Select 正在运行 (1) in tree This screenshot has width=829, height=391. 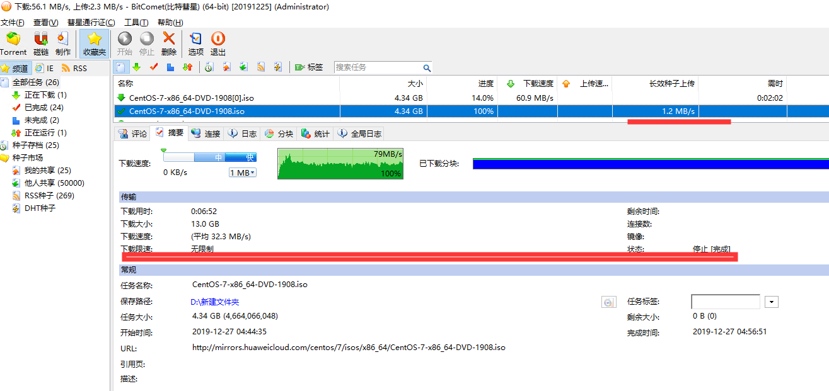coord(45,133)
